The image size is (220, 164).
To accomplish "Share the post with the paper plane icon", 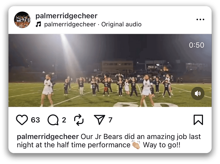I will [99, 120].
